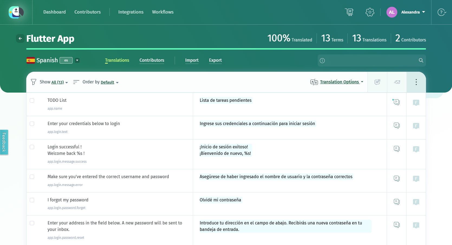Open comments for TODO List row

[x=397, y=102]
